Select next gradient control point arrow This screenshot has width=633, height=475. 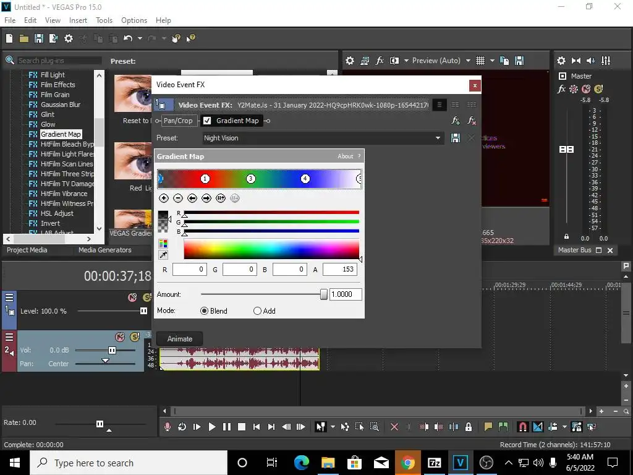pyautogui.click(x=206, y=198)
